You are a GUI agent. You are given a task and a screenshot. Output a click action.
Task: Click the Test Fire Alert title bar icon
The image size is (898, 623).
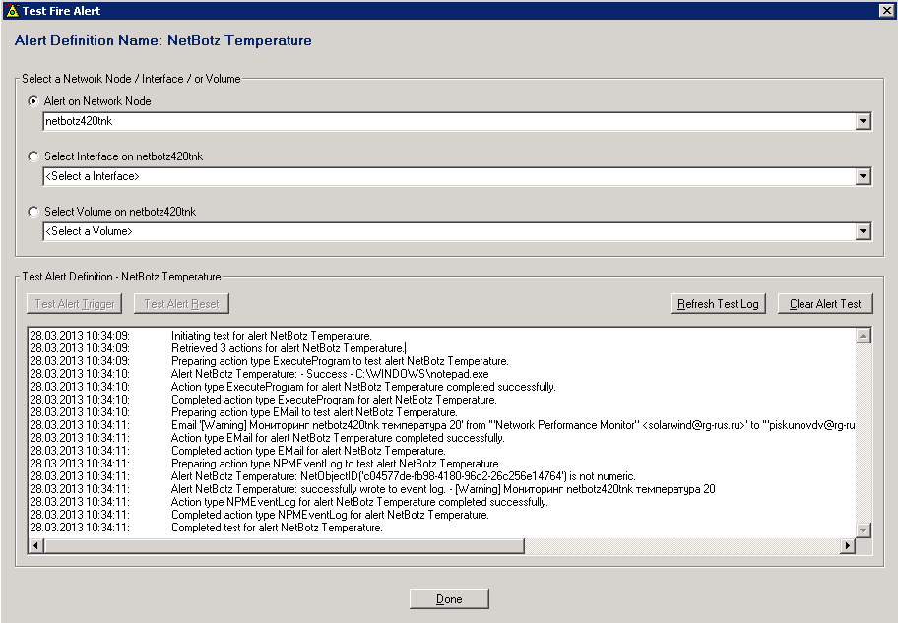(x=13, y=10)
